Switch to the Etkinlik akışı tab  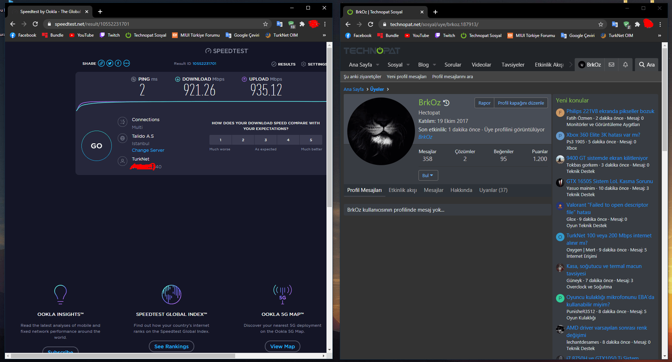point(403,190)
